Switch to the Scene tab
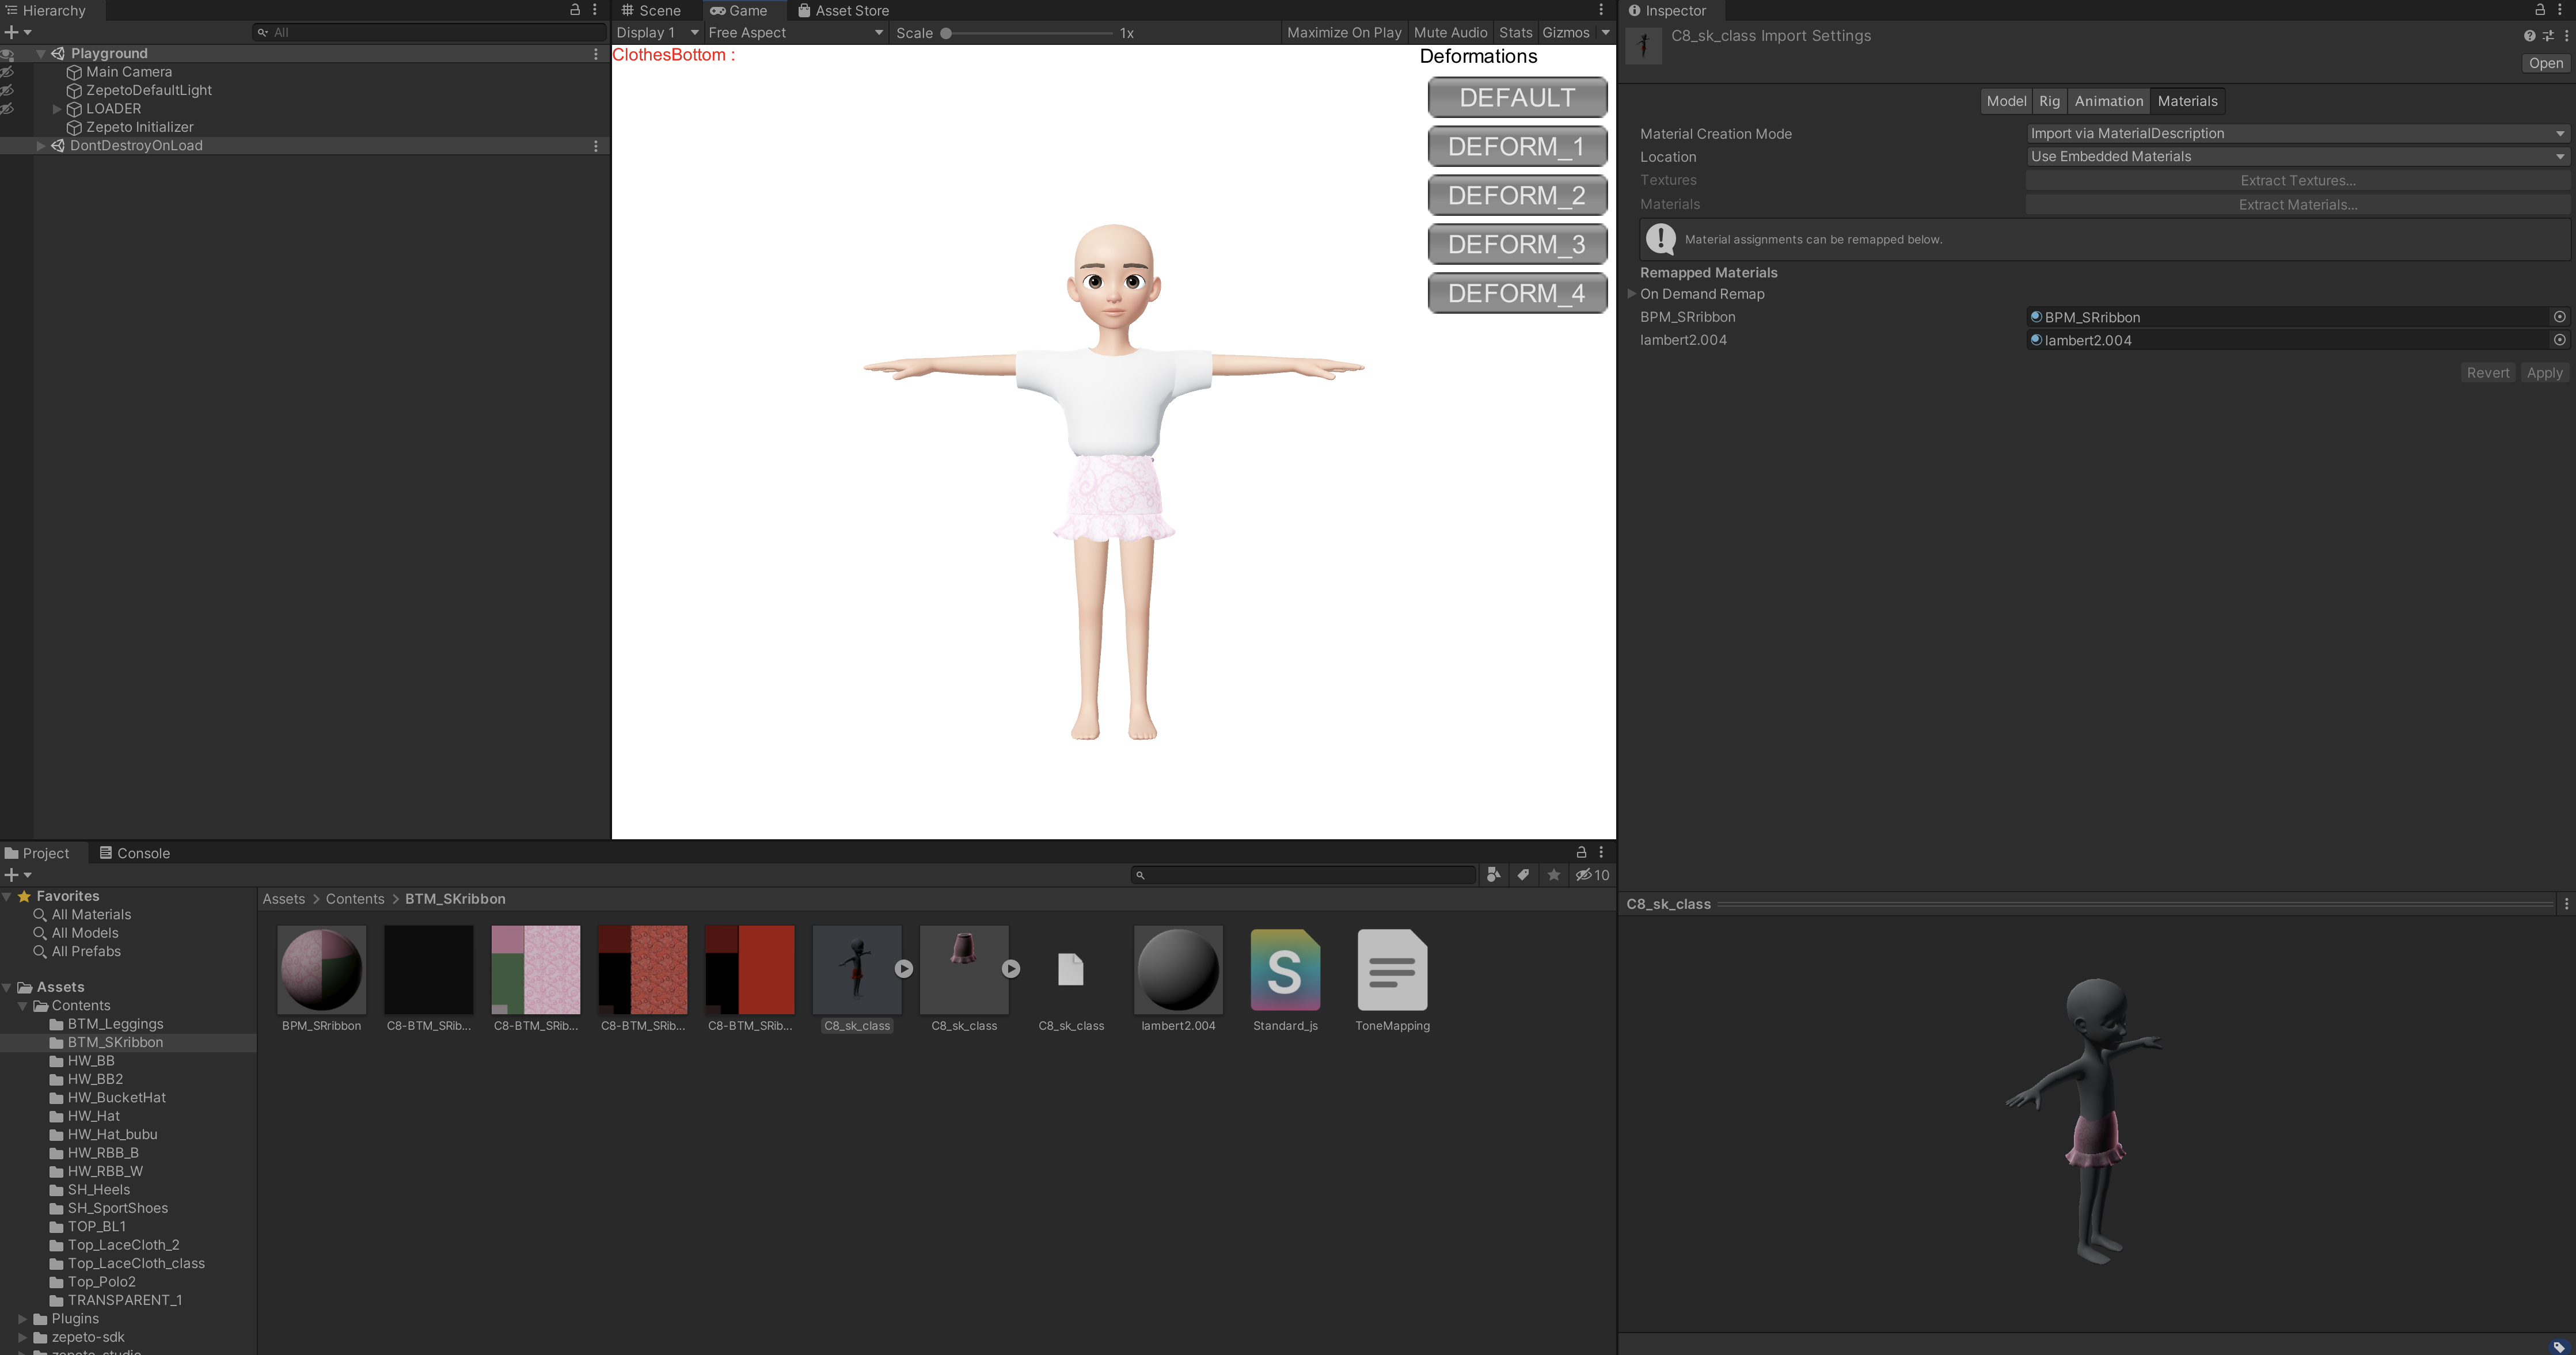 tap(651, 10)
